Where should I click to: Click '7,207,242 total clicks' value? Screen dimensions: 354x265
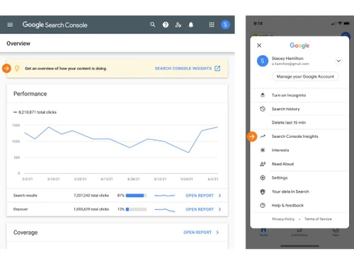pos(91,196)
